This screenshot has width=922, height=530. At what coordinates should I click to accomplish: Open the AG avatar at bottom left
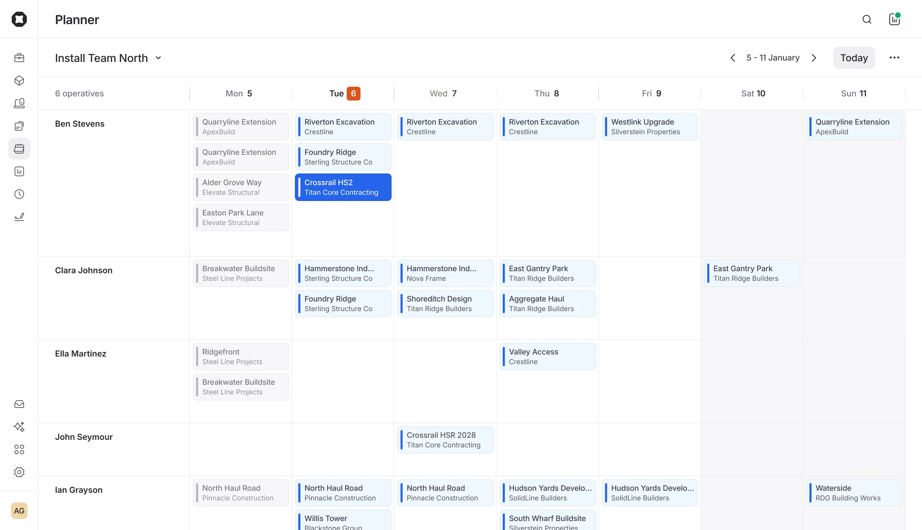click(19, 511)
